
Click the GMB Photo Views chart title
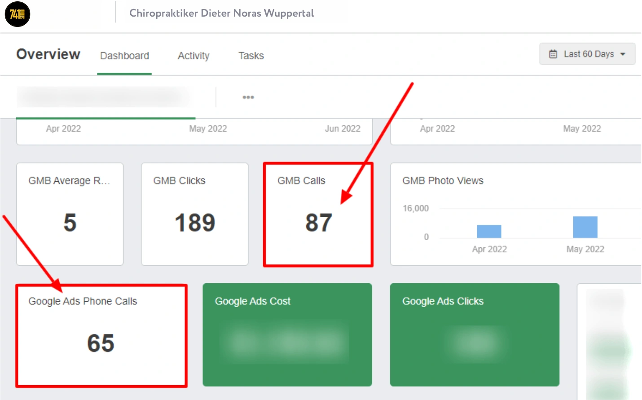point(443,180)
